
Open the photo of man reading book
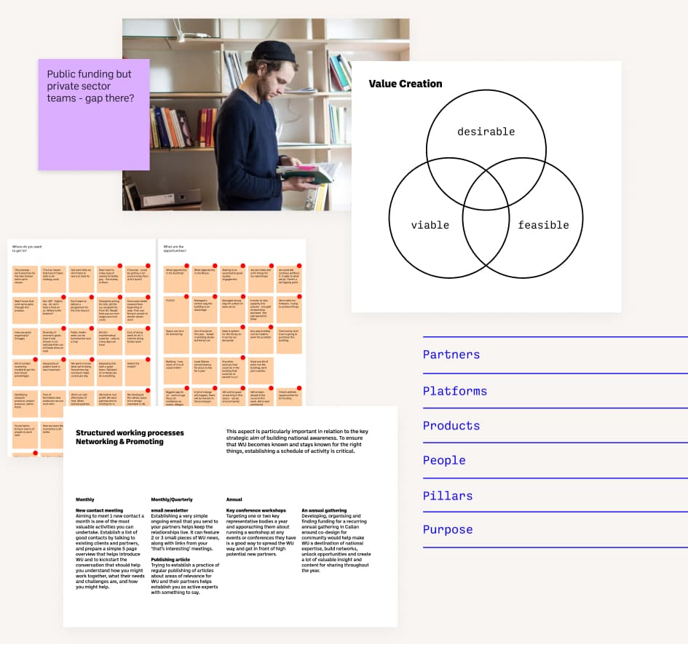(x=266, y=114)
